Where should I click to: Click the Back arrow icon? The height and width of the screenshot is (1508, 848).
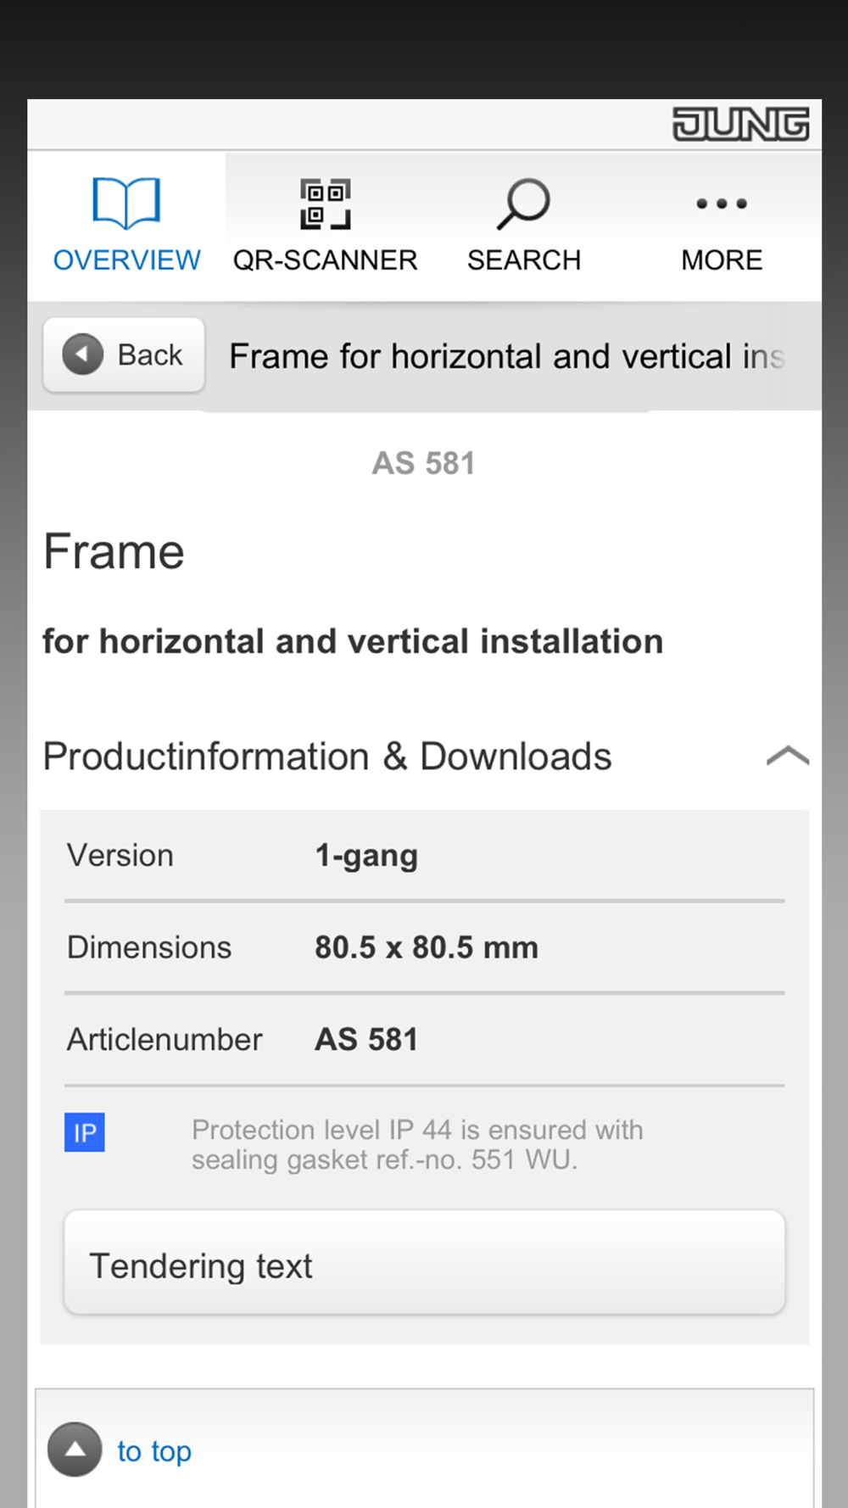pyautogui.click(x=83, y=355)
